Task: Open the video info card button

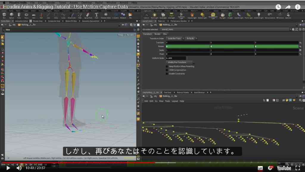Action: coord(298,7)
